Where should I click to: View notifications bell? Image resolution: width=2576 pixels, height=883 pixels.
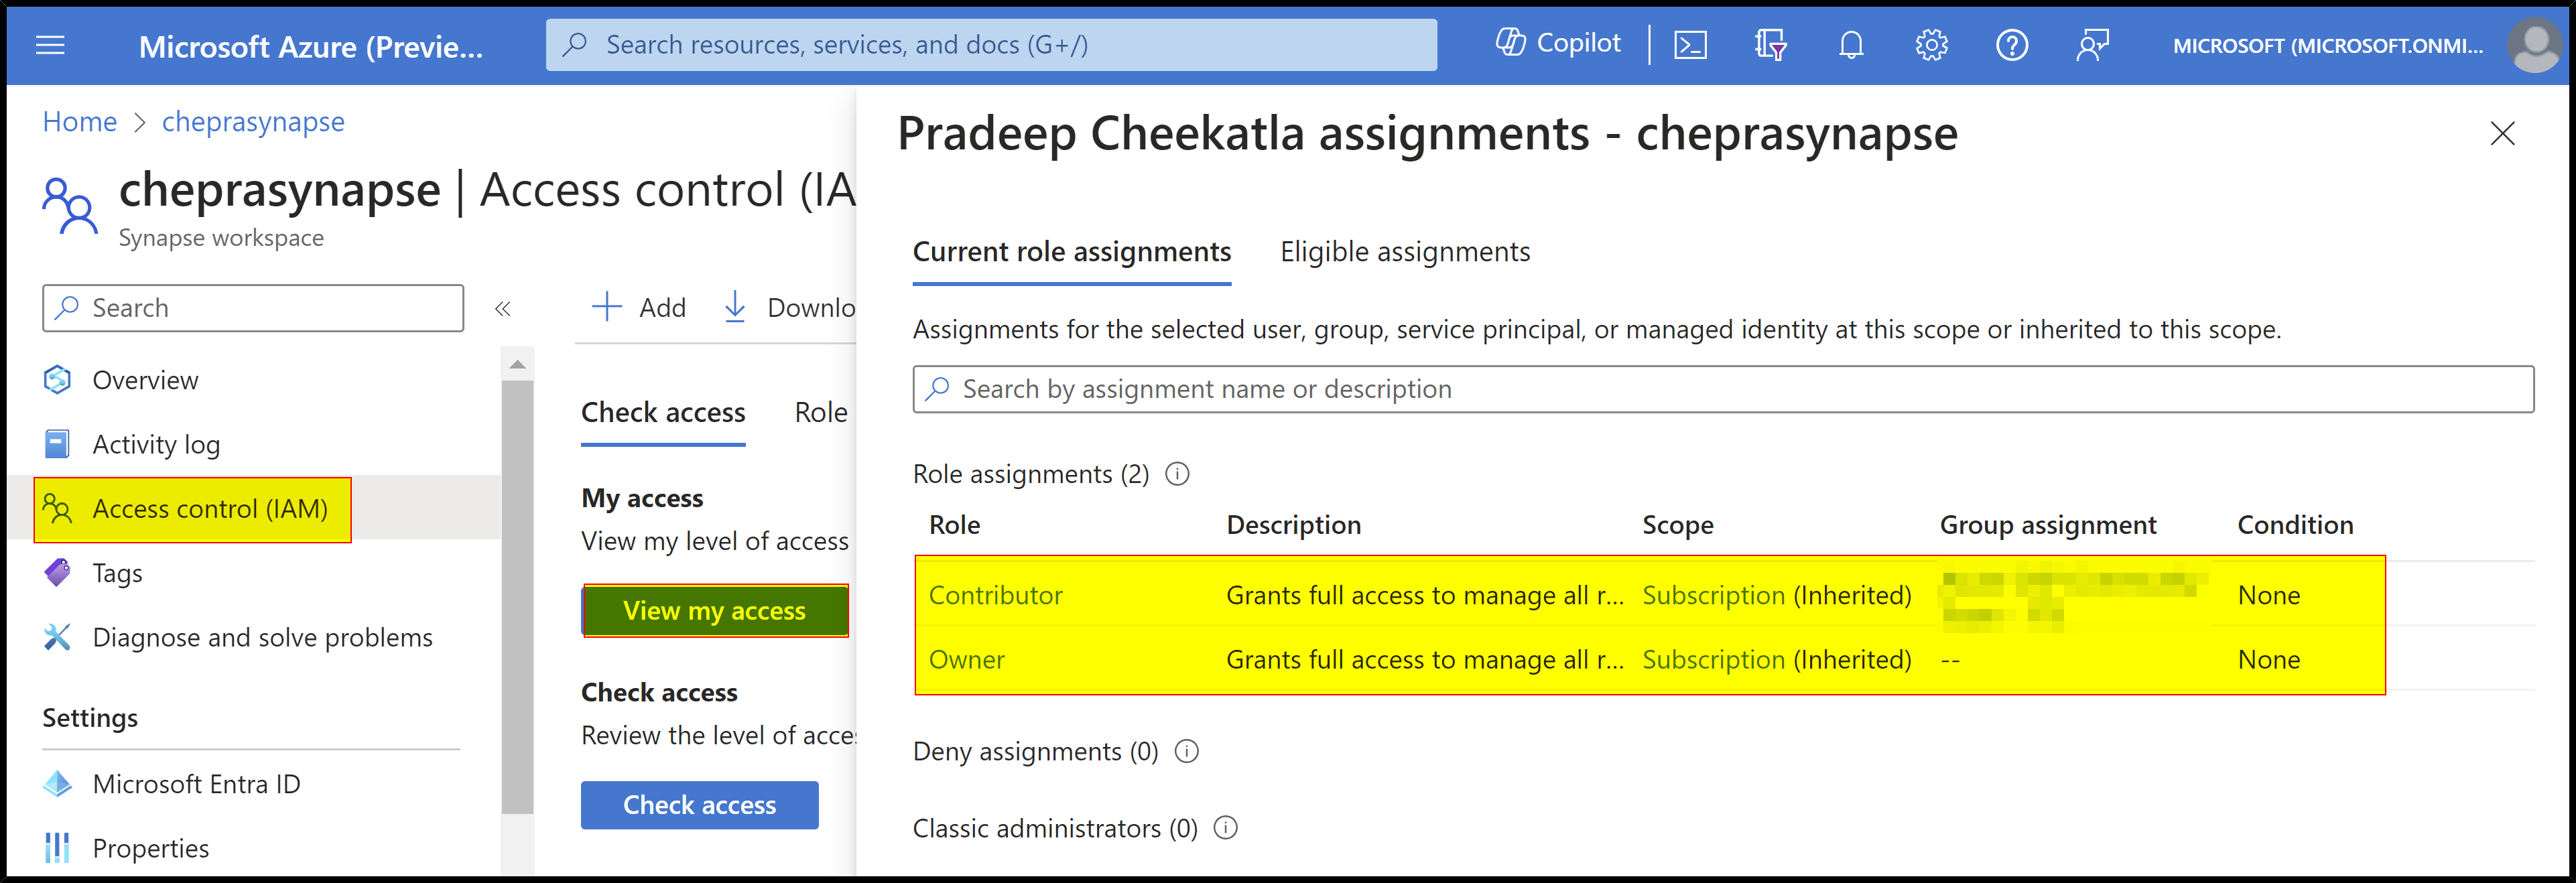click(1850, 45)
